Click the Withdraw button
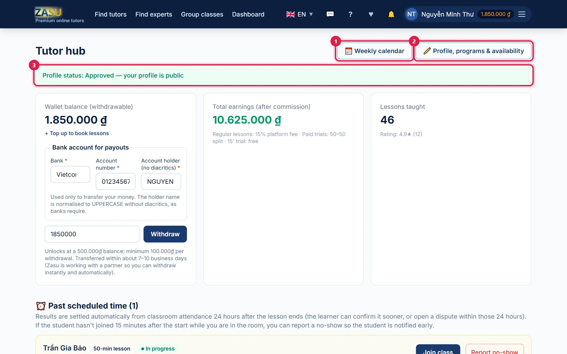567x354 pixels. pyautogui.click(x=165, y=234)
